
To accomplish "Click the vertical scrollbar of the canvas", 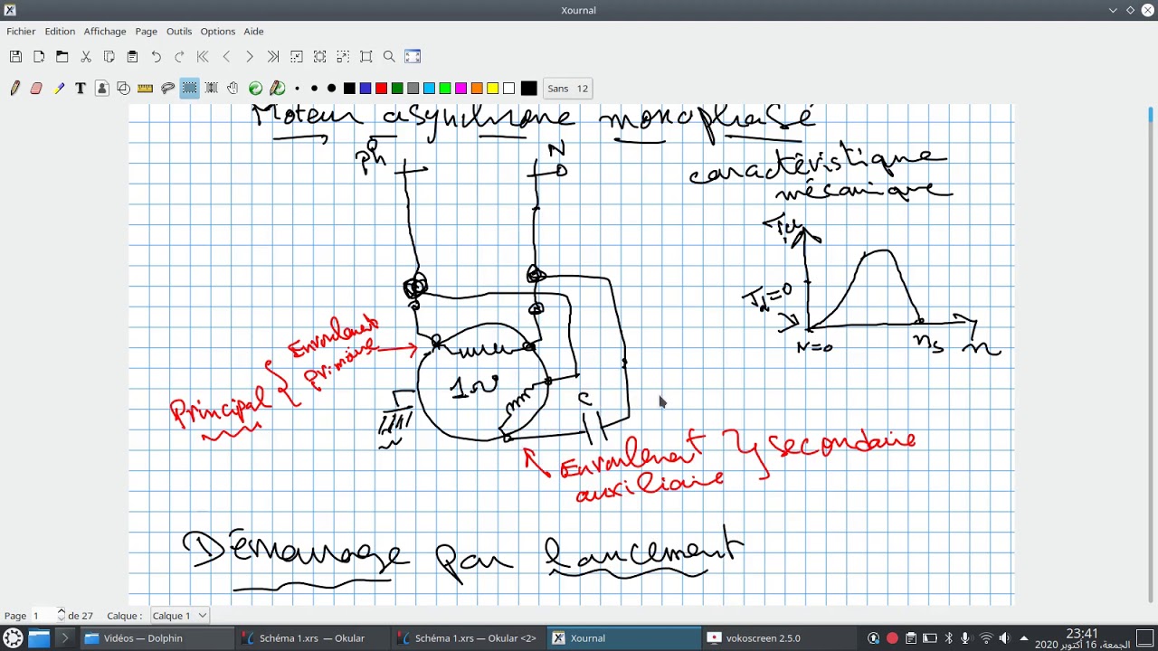I will [1151, 353].
